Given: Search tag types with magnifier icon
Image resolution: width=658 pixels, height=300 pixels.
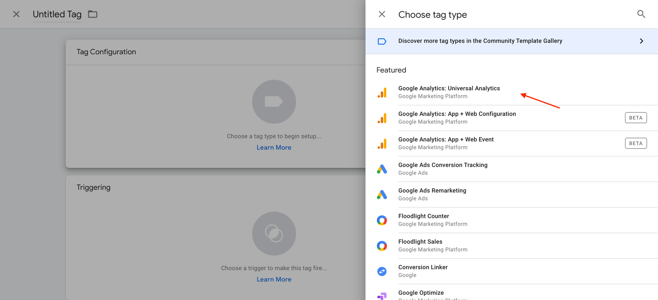Looking at the screenshot, I should click(641, 14).
